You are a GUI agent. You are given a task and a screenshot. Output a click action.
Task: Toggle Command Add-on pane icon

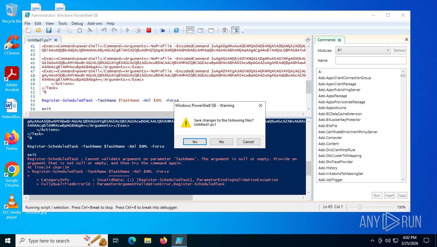click(x=236, y=30)
